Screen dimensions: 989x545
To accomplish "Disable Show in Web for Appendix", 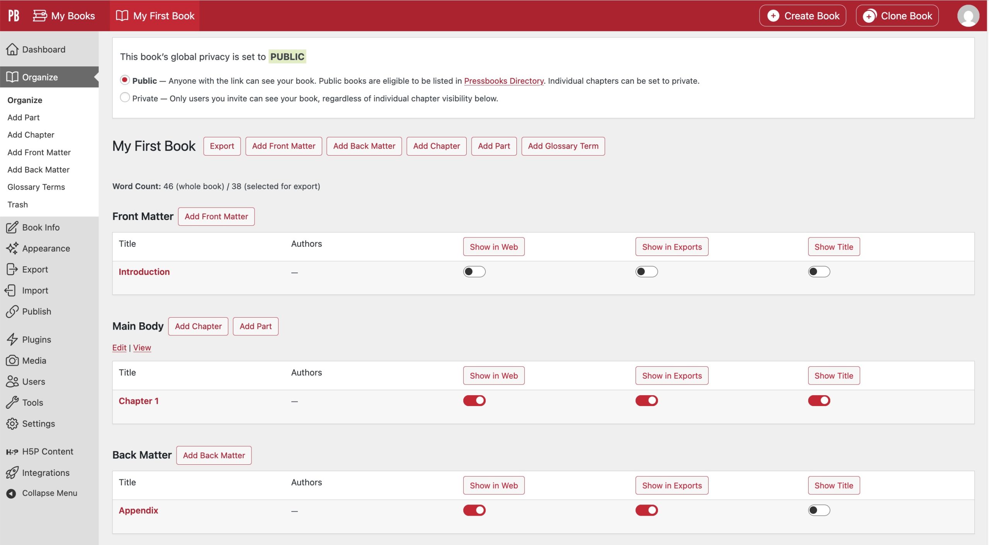I will [x=474, y=510].
